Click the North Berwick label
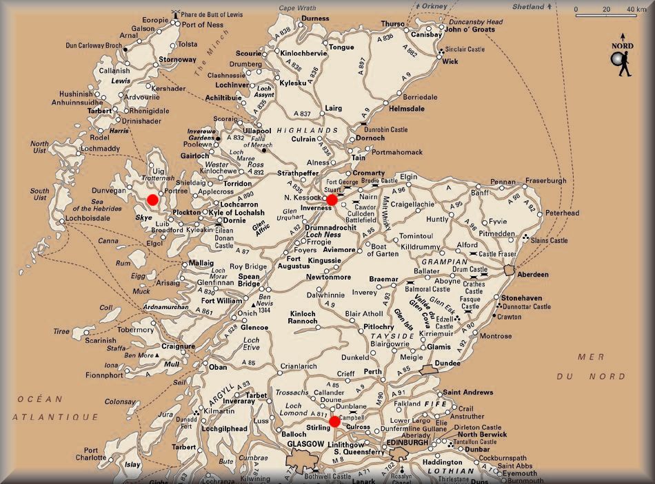 482,434
